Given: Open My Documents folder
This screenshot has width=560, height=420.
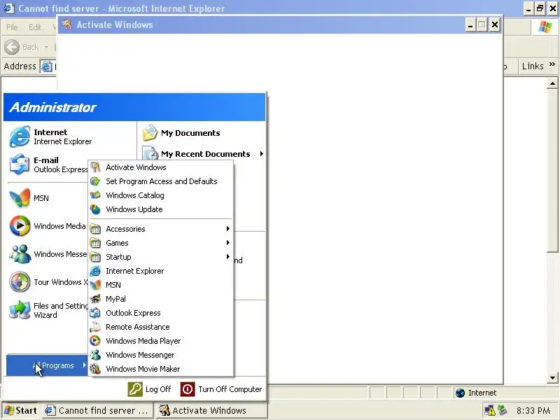Looking at the screenshot, I should coord(202,133).
